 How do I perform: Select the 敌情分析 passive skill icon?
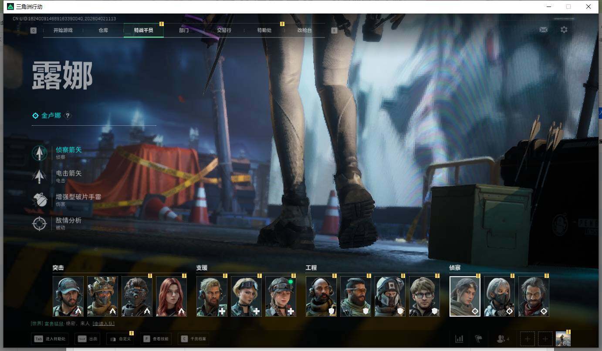click(40, 224)
